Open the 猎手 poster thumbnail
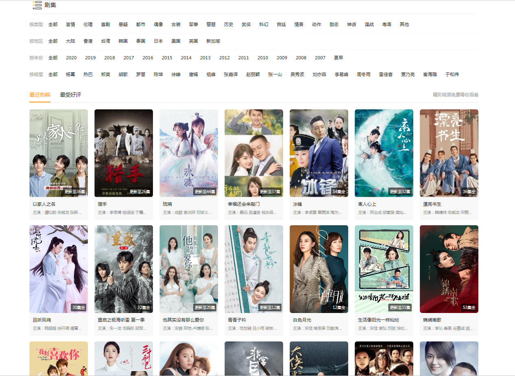The height and width of the screenshot is (376, 515). (x=124, y=153)
